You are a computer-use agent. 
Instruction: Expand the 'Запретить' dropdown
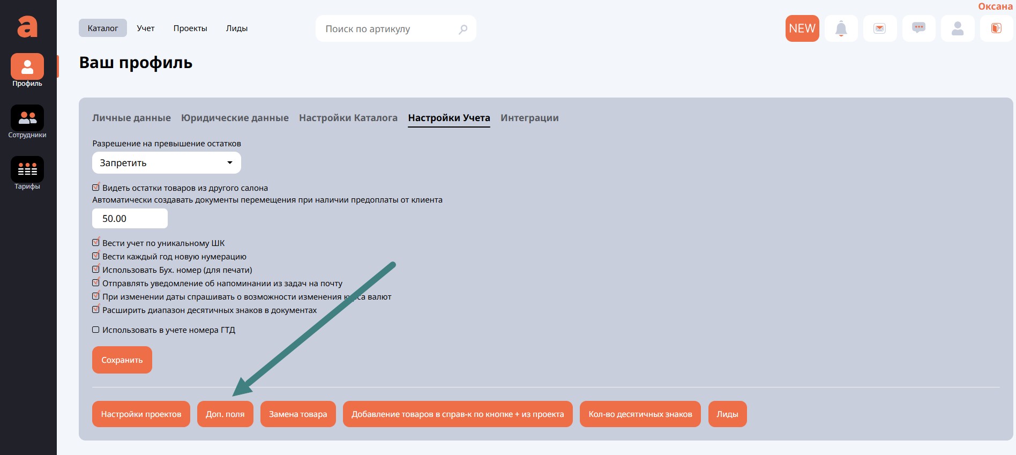(166, 163)
